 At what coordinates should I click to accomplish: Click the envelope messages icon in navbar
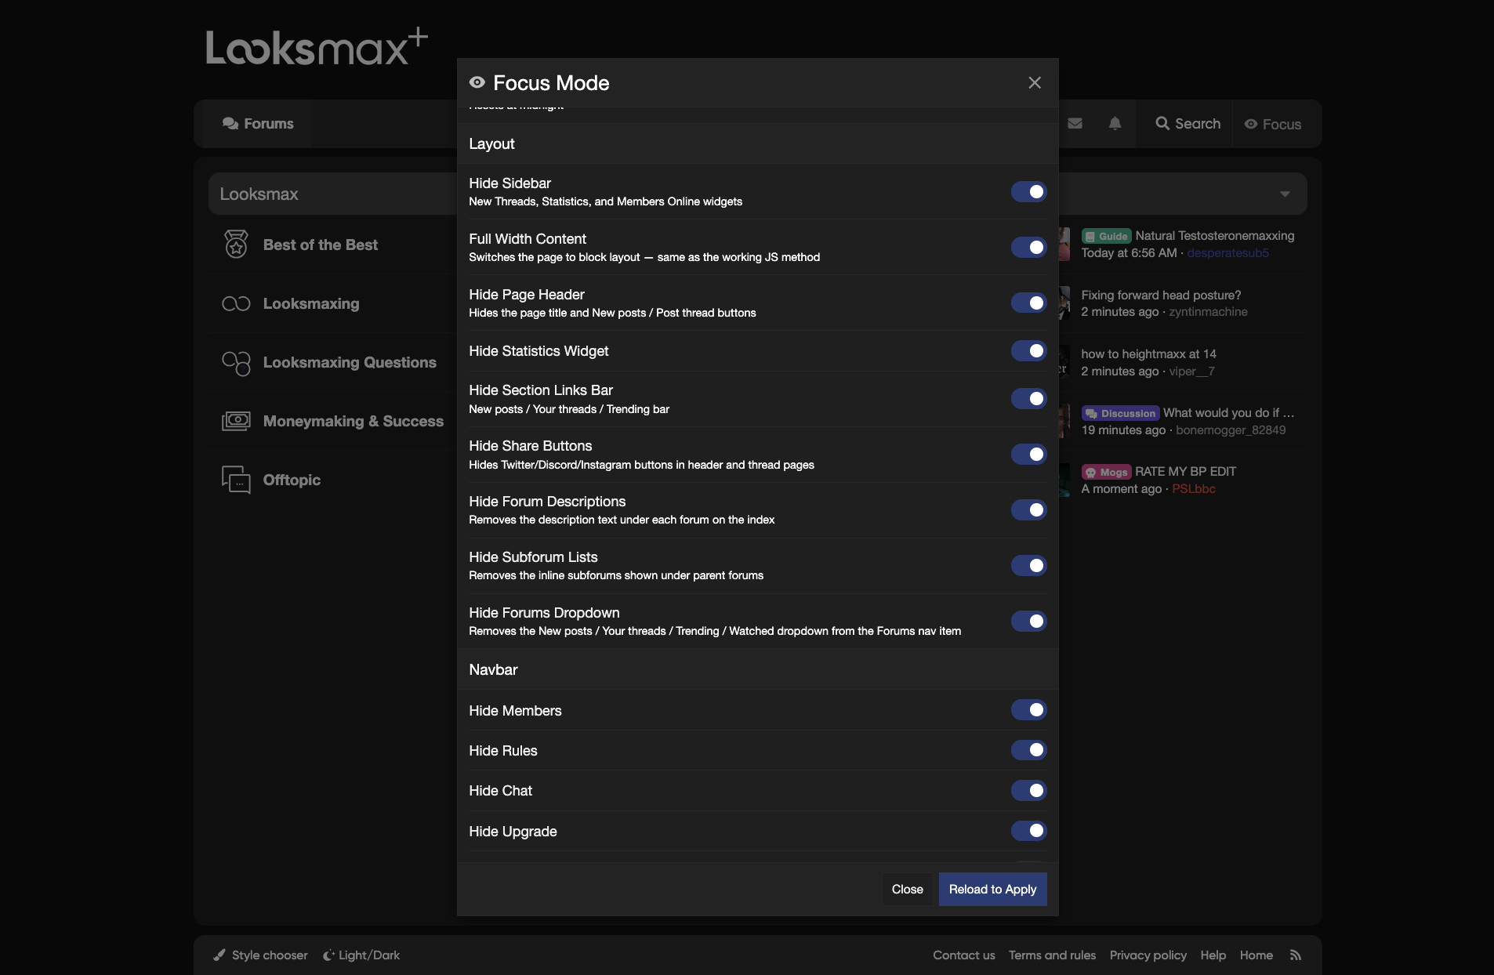pos(1075,123)
